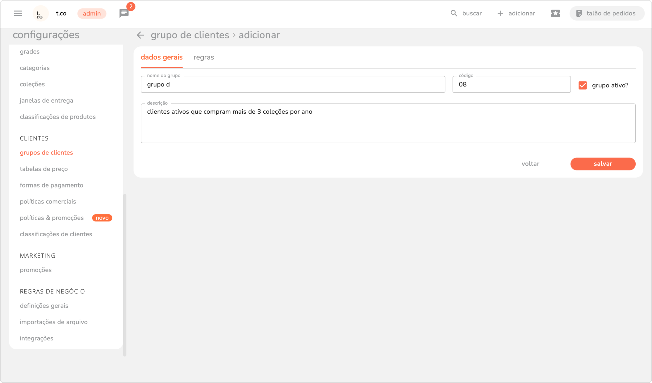Select the dados gerais tab
This screenshot has width=652, height=383.
click(x=161, y=57)
